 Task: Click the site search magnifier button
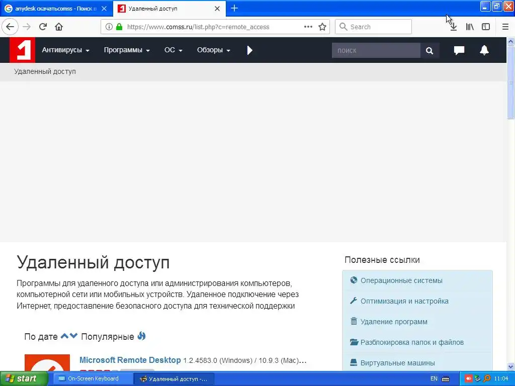(x=430, y=50)
